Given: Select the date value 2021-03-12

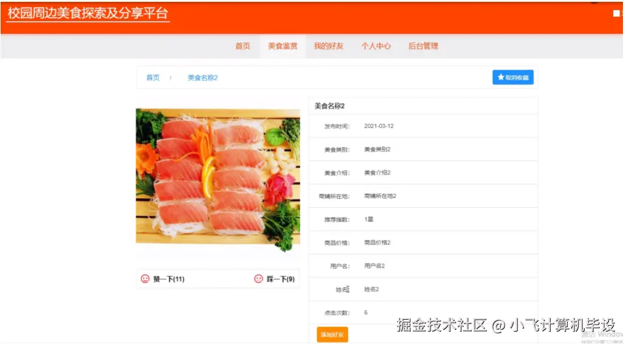Looking at the screenshot, I should (x=379, y=126).
